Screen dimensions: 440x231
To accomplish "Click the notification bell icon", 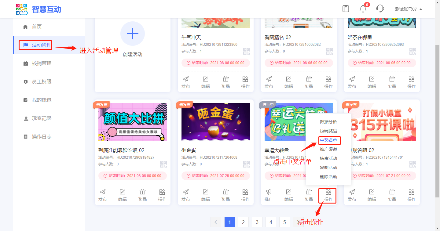I will 363,9.
